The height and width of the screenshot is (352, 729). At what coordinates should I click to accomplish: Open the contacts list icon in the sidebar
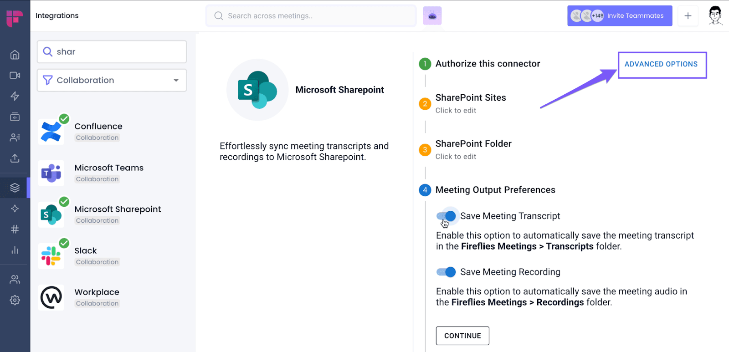[x=15, y=137]
